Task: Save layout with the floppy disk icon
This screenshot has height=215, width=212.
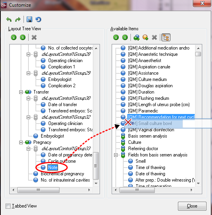Action: 29,19
